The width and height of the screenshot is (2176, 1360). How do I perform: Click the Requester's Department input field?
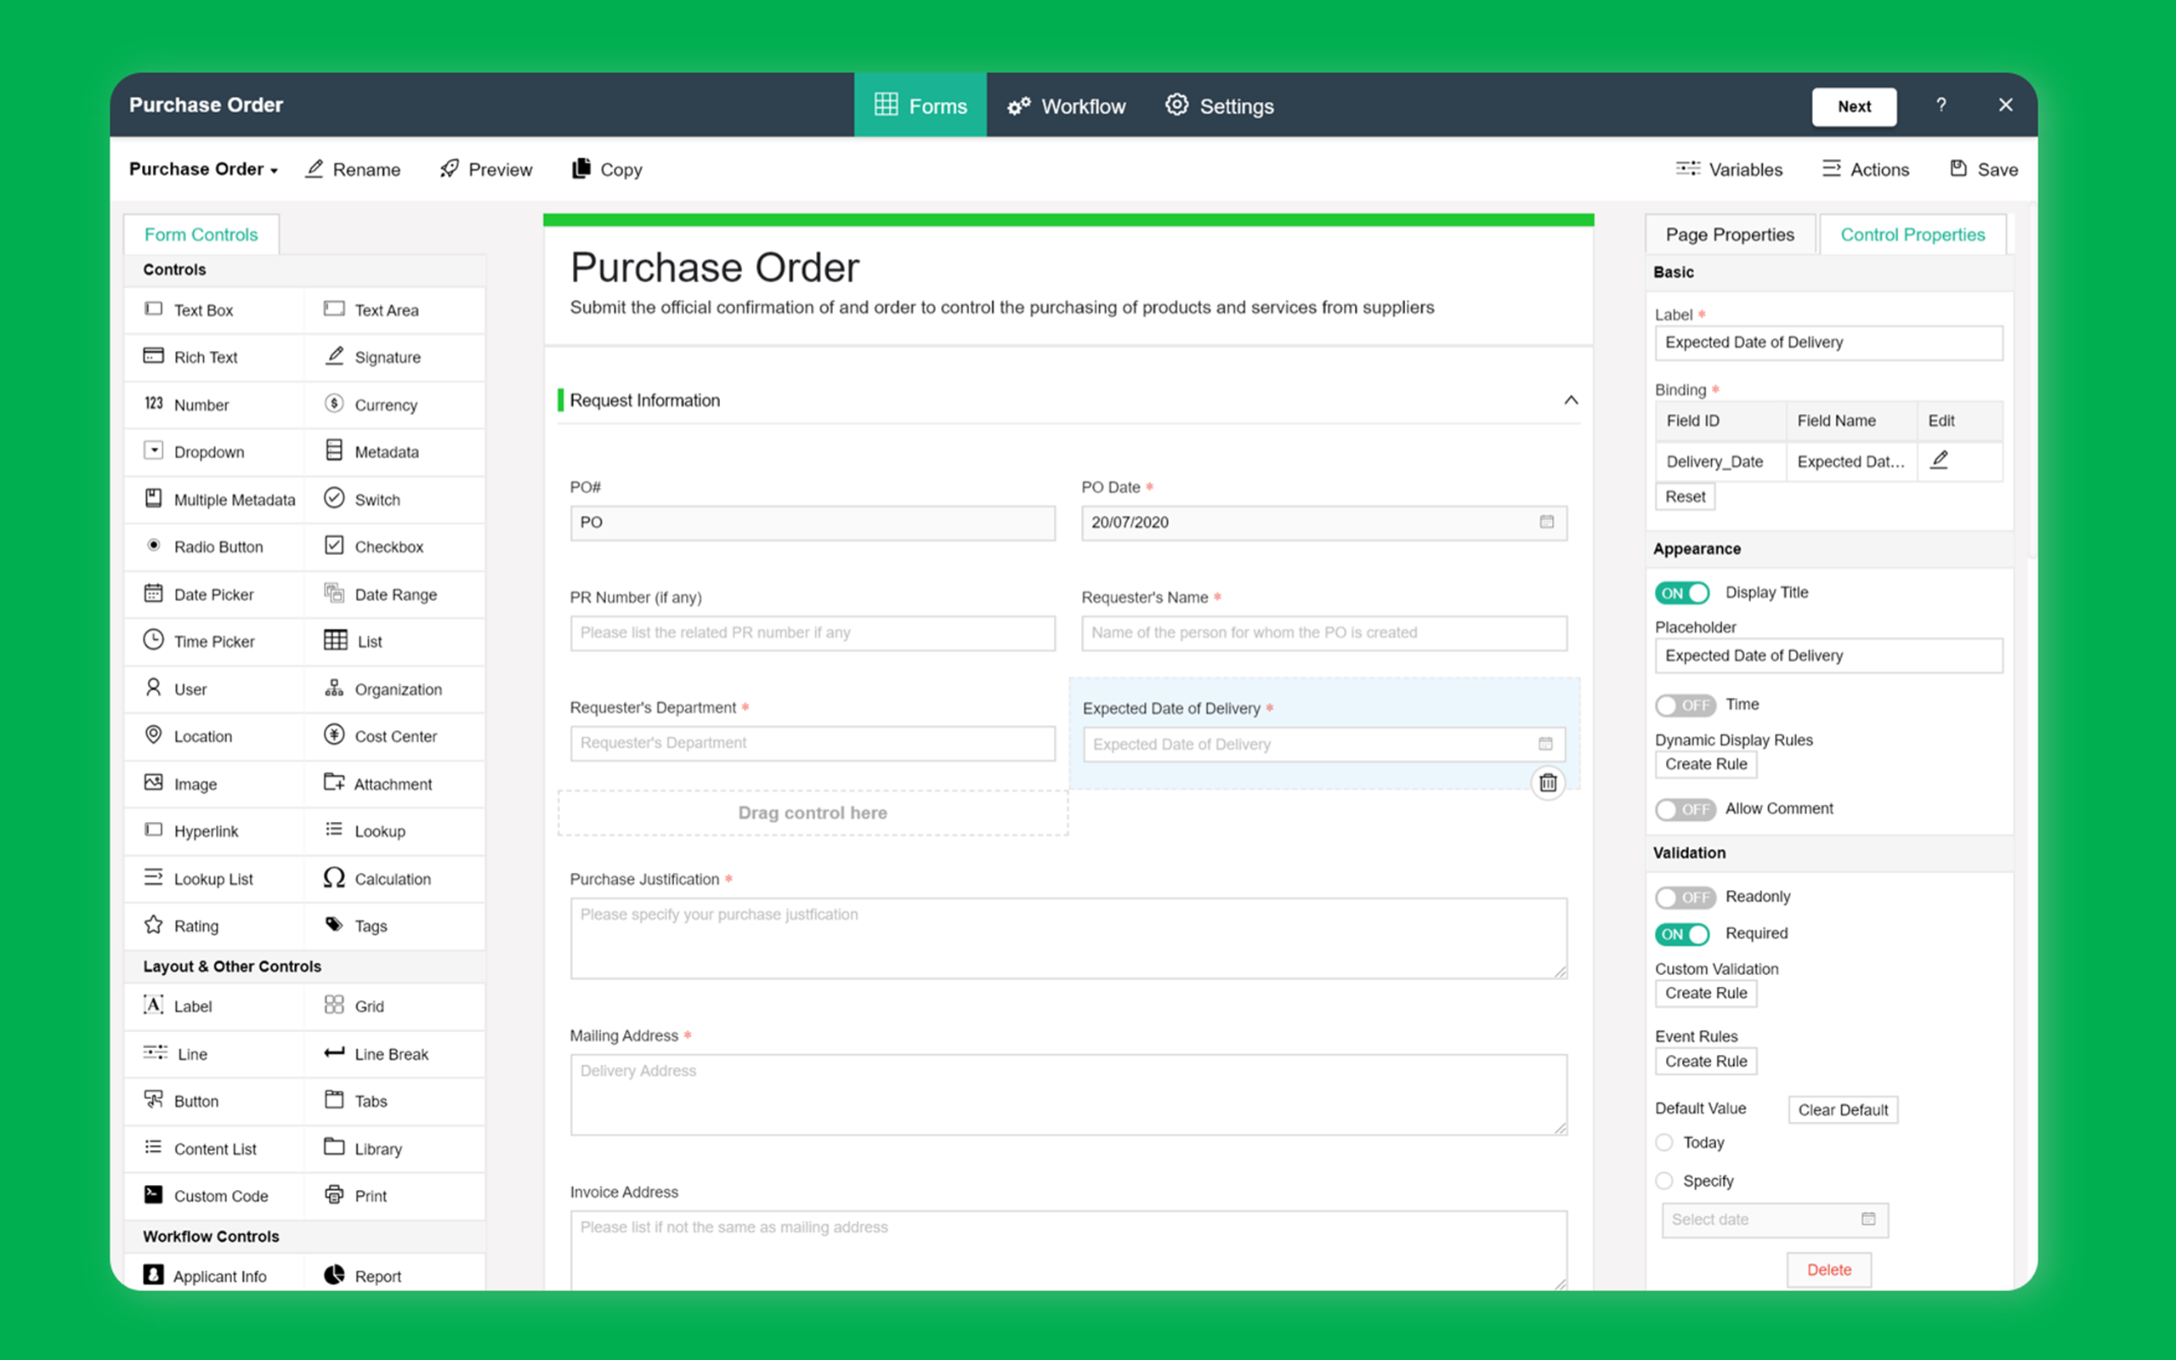coord(812,743)
